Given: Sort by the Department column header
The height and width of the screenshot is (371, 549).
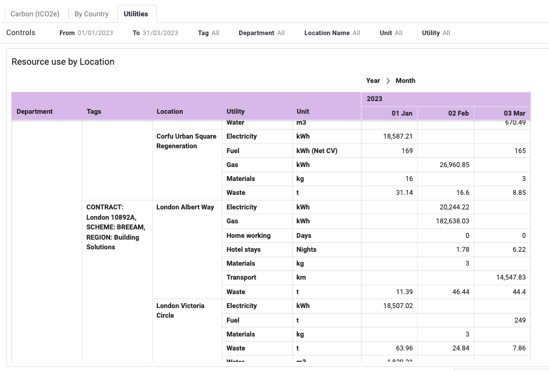Looking at the screenshot, I should 35,111.
